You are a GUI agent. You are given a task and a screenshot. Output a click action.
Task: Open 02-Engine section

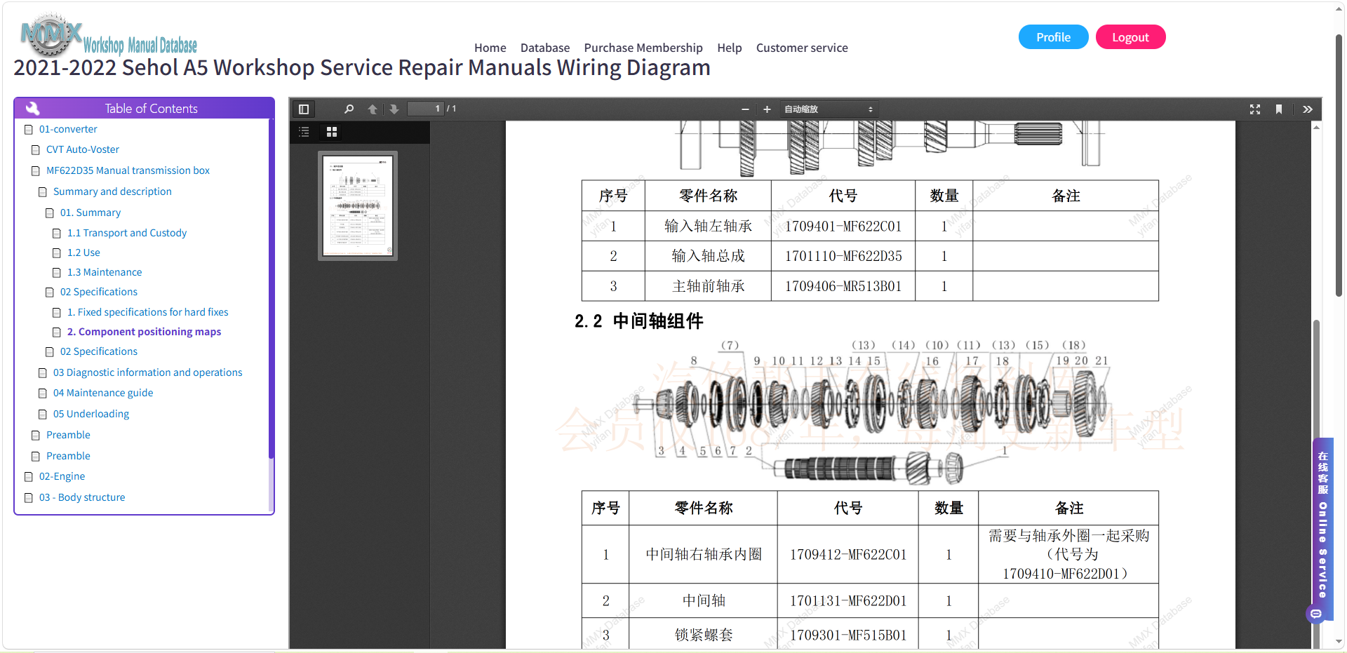62,476
